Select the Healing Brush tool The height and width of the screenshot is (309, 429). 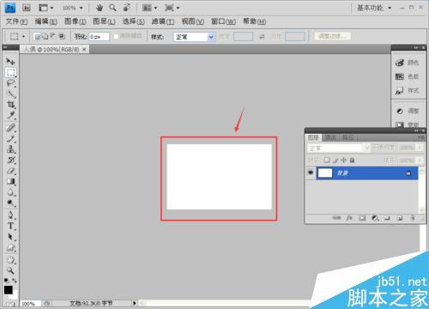pos(10,128)
